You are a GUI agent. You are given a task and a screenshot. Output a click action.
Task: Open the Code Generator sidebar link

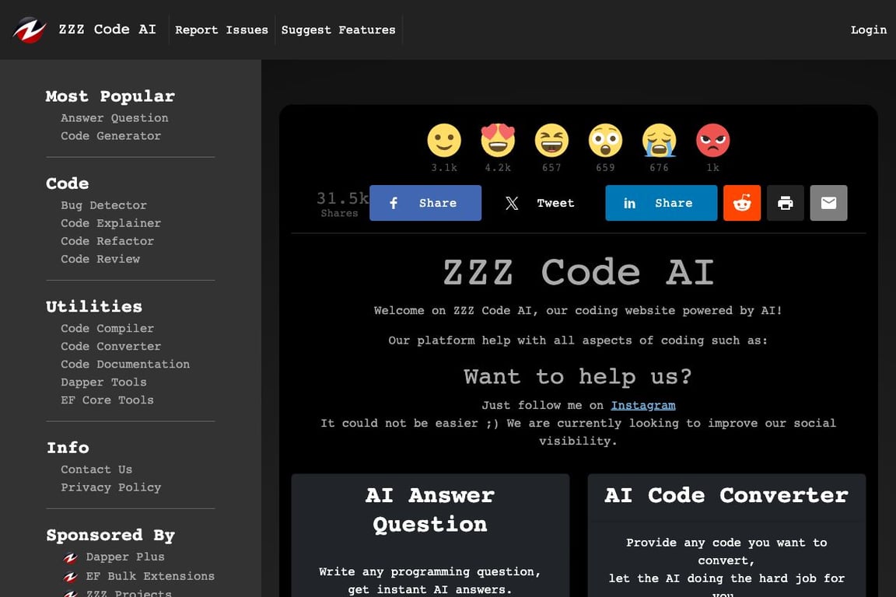(111, 136)
